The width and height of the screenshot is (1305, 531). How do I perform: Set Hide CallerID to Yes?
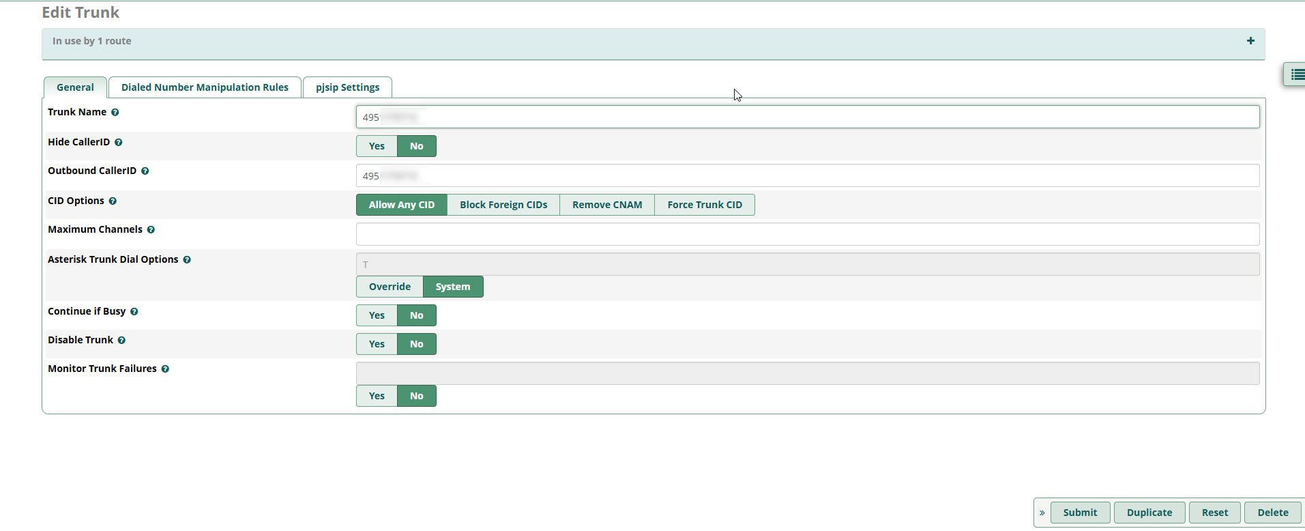pyautogui.click(x=377, y=146)
